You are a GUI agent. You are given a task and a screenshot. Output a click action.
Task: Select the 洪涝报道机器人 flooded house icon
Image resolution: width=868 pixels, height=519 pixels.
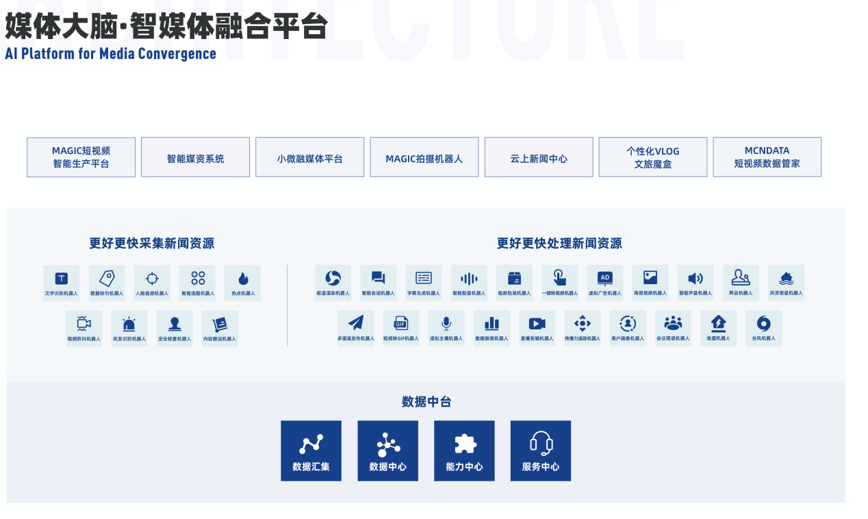click(x=787, y=278)
